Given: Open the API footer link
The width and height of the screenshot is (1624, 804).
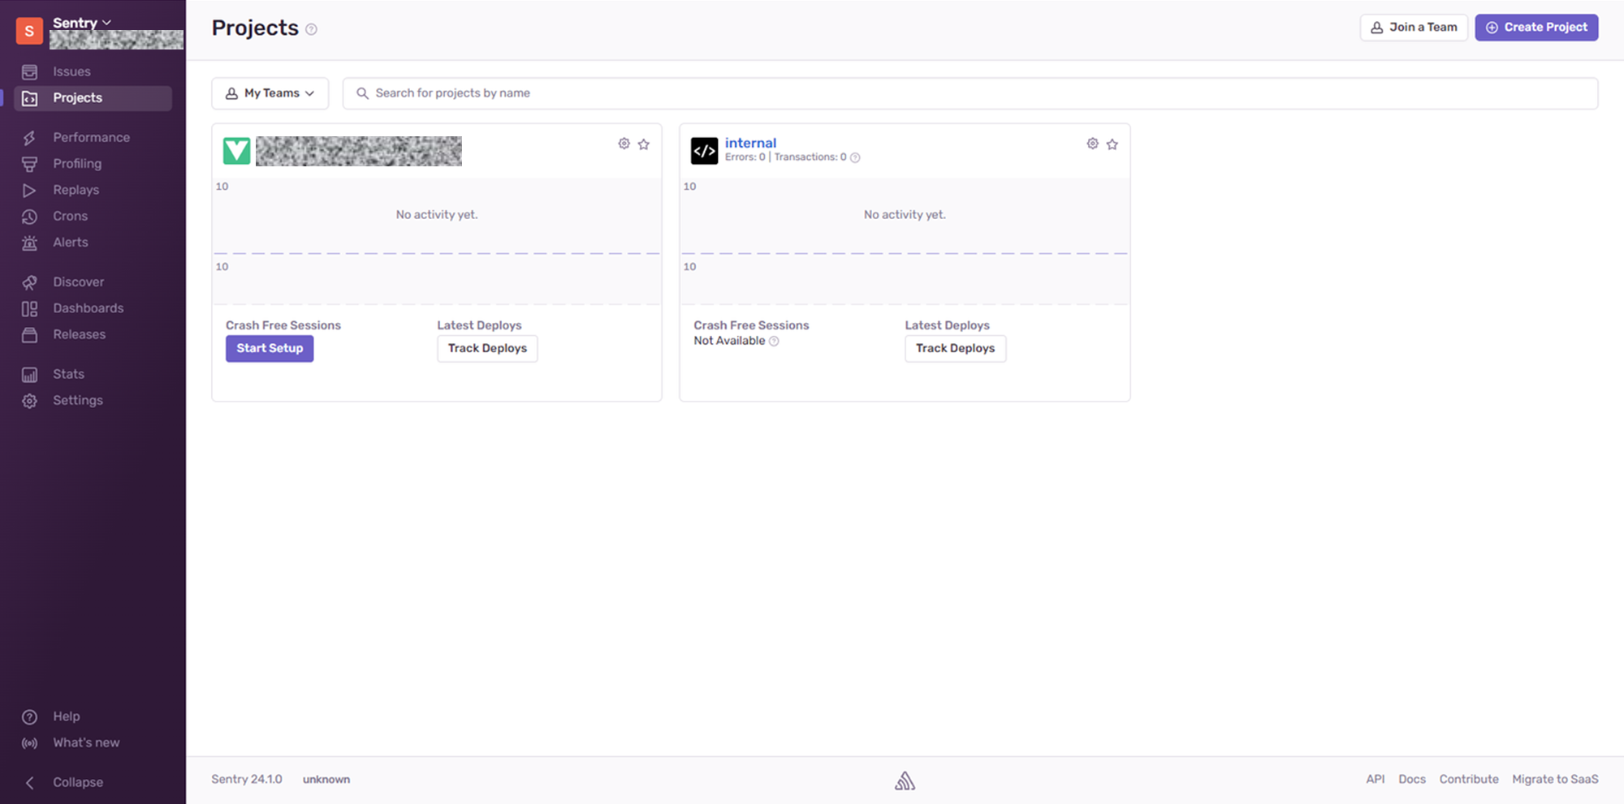Looking at the screenshot, I should click(1375, 779).
